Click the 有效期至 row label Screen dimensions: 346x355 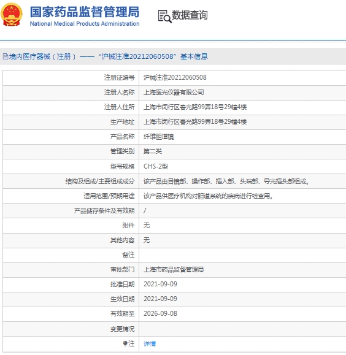coord(122,314)
